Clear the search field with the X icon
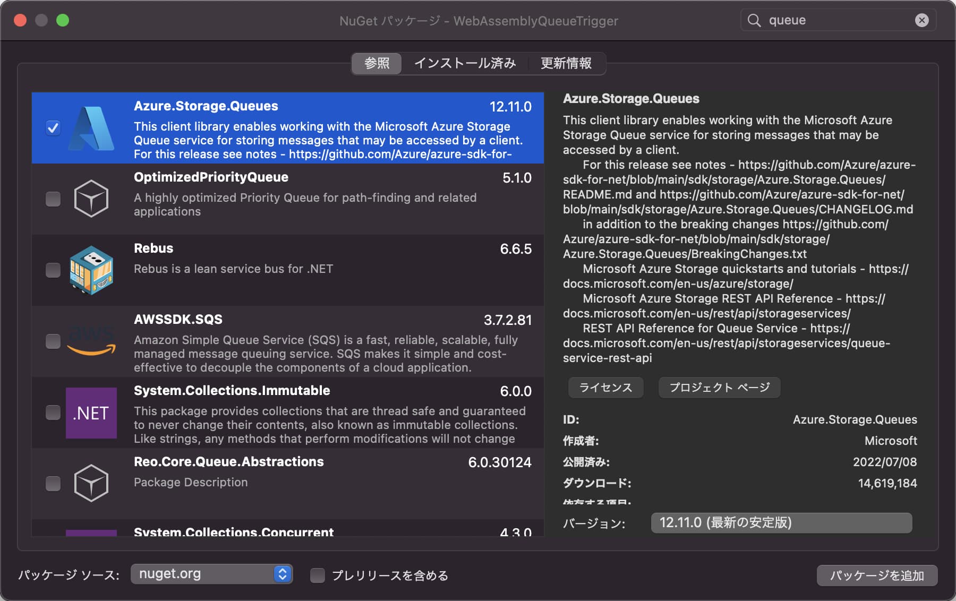 (922, 20)
